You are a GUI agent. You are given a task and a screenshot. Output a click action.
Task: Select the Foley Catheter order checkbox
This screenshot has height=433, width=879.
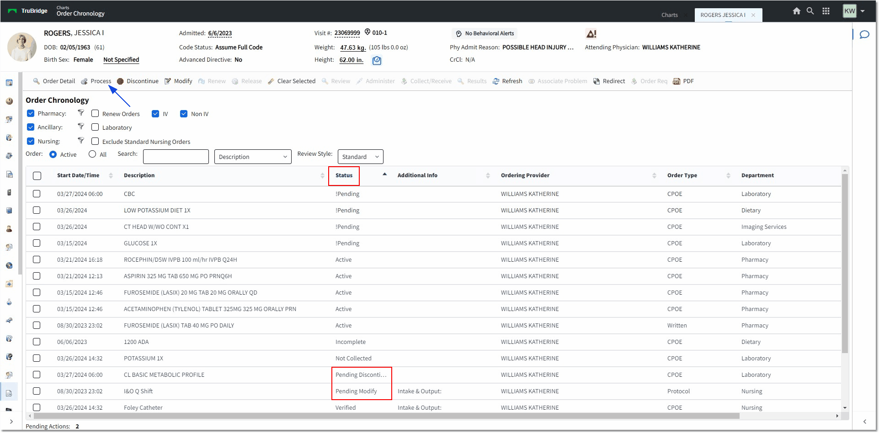pyautogui.click(x=37, y=407)
